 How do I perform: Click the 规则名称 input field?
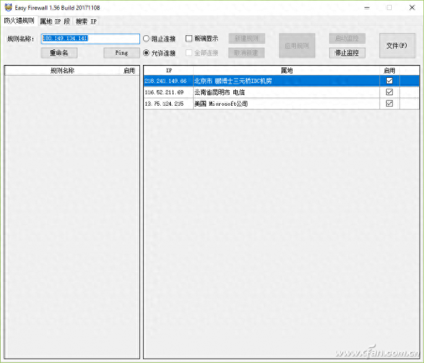click(x=90, y=38)
